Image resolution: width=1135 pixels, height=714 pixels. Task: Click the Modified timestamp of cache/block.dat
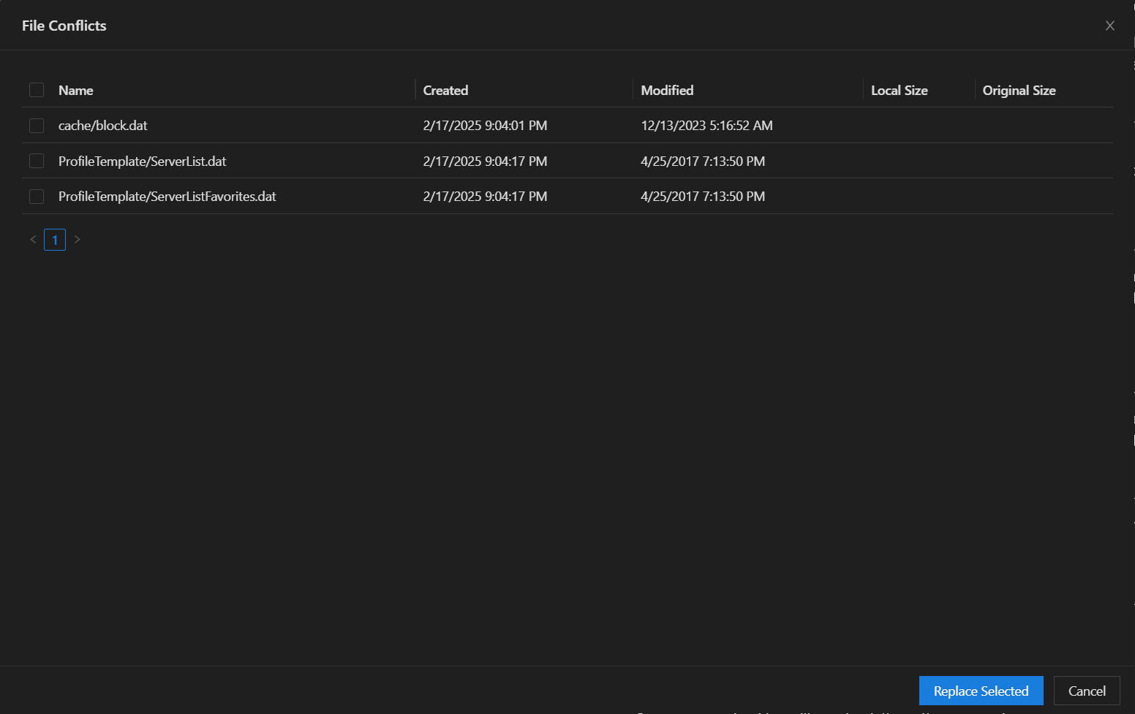point(706,125)
